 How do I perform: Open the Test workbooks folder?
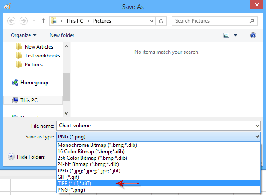[x=42, y=56]
